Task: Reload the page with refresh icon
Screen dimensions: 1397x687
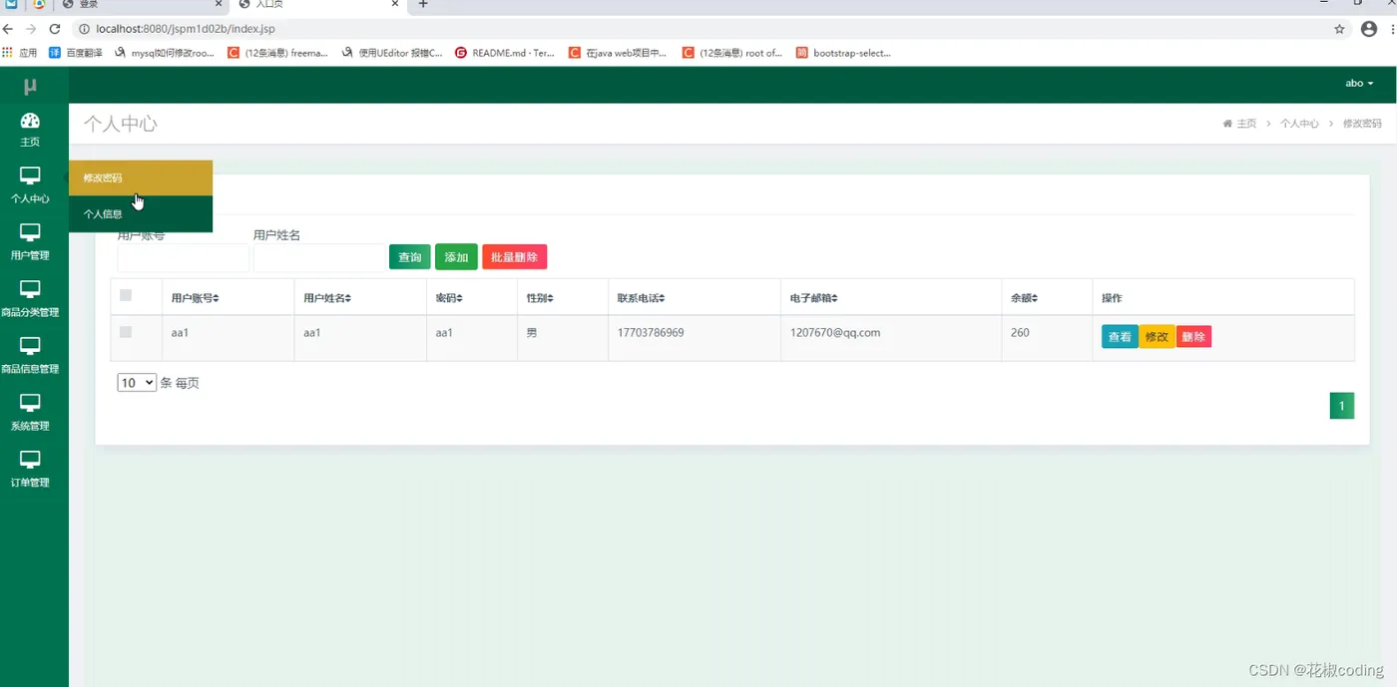Action: [x=55, y=29]
